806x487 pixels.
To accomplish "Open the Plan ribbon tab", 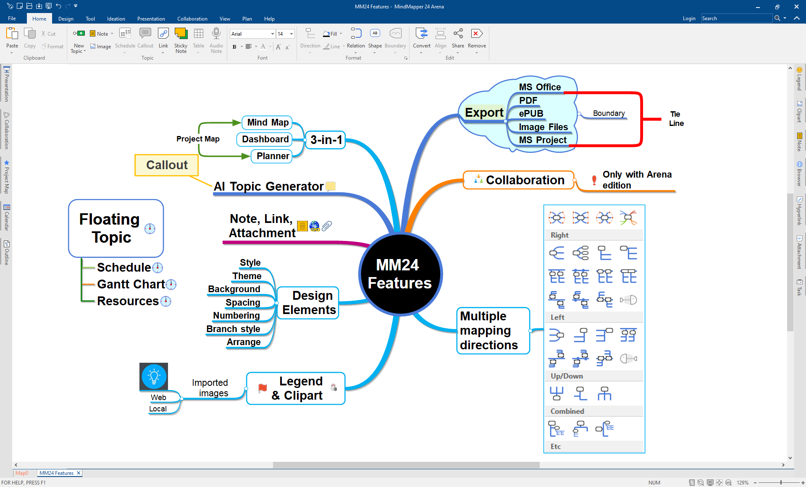I will 247,18.
